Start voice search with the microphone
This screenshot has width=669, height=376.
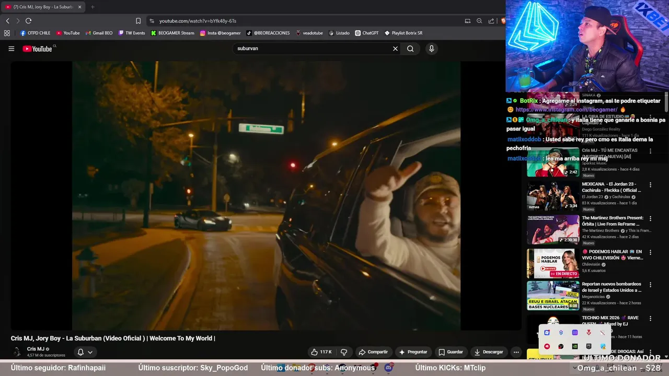(x=431, y=49)
